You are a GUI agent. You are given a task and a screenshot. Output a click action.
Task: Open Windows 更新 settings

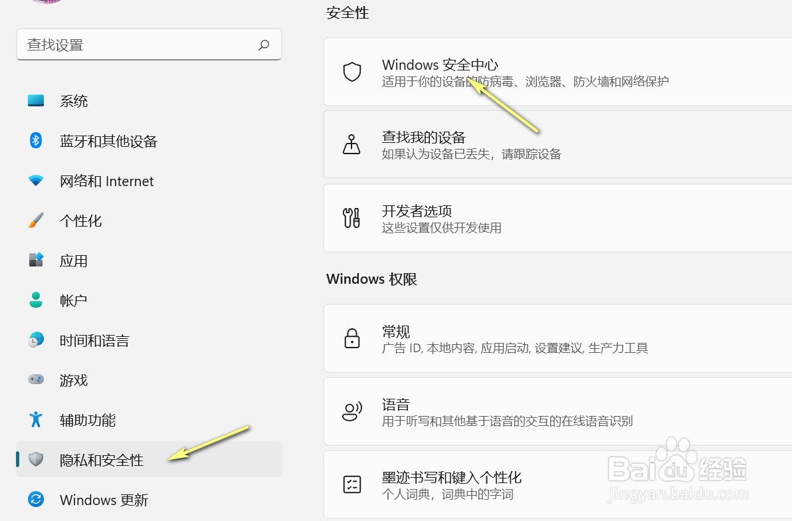pos(149,499)
